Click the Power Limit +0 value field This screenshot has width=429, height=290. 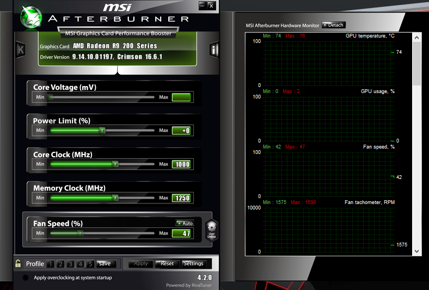coord(181,131)
